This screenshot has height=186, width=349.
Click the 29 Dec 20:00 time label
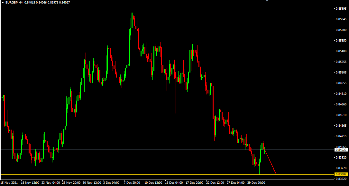coord(256,183)
